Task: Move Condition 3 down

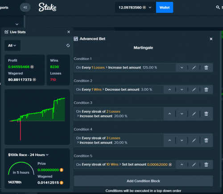Action: coord(182,114)
